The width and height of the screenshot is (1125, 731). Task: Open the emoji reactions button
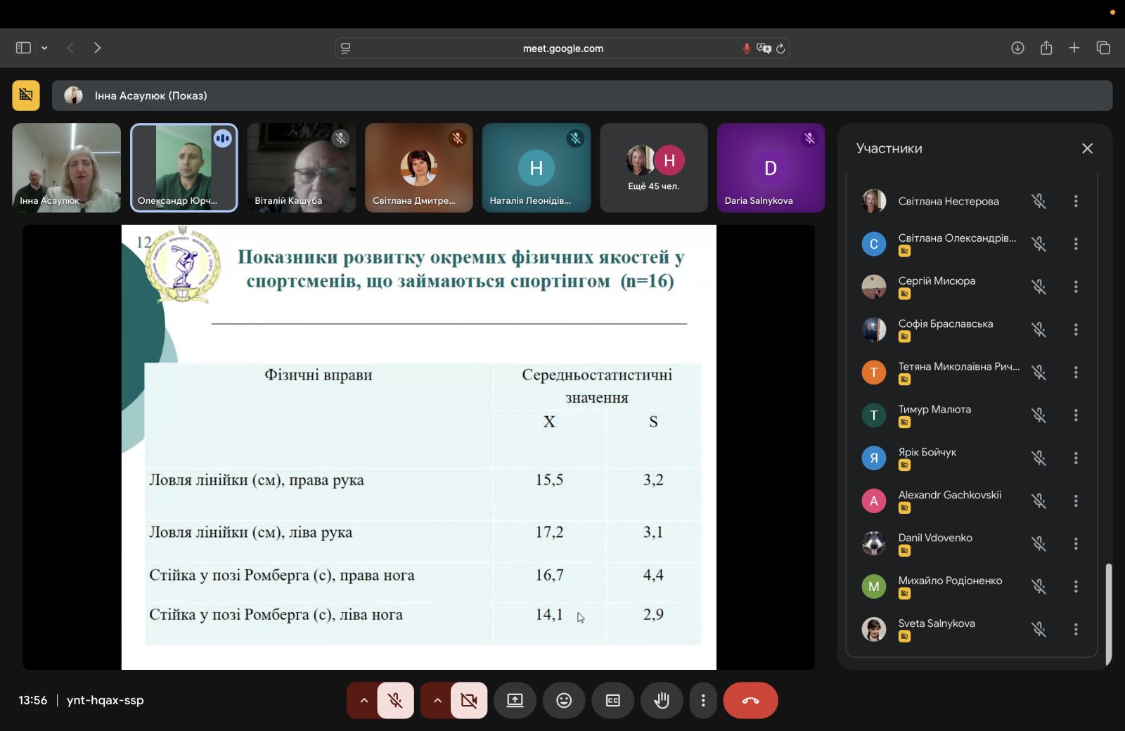[x=564, y=700]
